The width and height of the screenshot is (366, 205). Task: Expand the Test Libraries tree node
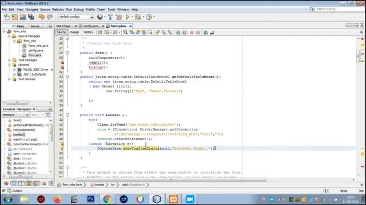[9, 79]
